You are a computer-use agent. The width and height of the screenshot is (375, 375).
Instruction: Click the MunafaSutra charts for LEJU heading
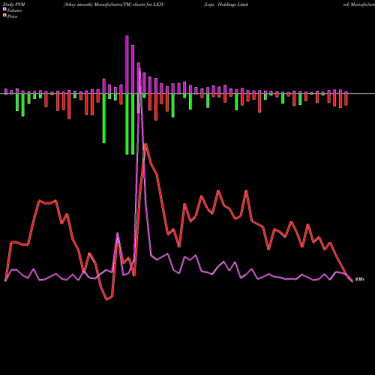pyautogui.click(x=114, y=4)
